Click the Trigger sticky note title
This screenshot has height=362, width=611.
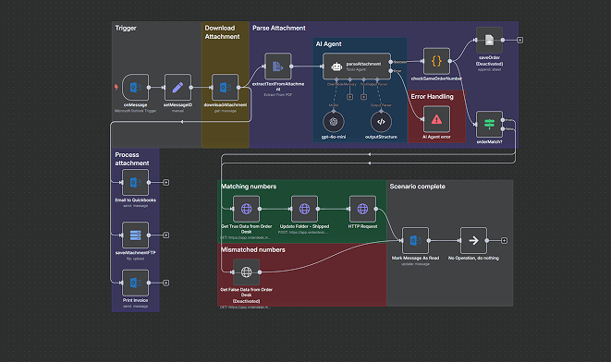(126, 28)
